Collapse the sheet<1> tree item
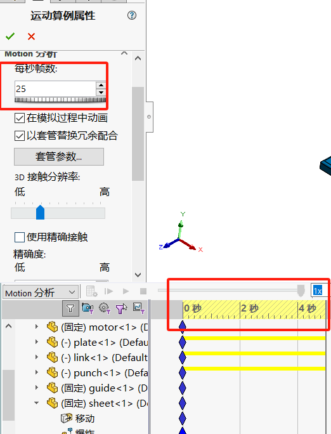Image resolution: width=331 pixels, height=434 pixels. pyautogui.click(x=37, y=403)
